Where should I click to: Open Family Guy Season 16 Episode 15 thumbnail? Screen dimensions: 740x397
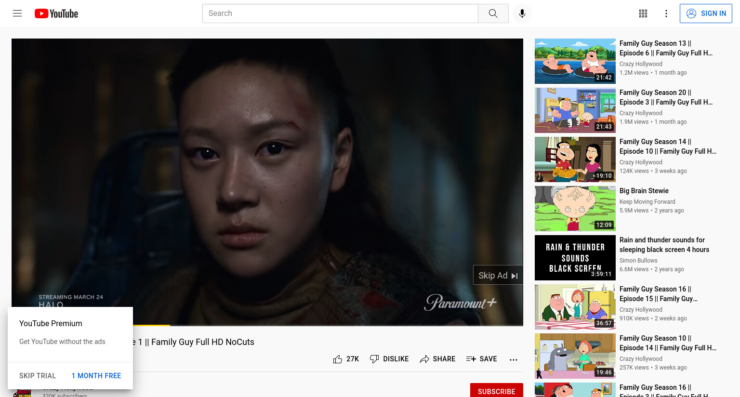[575, 307]
